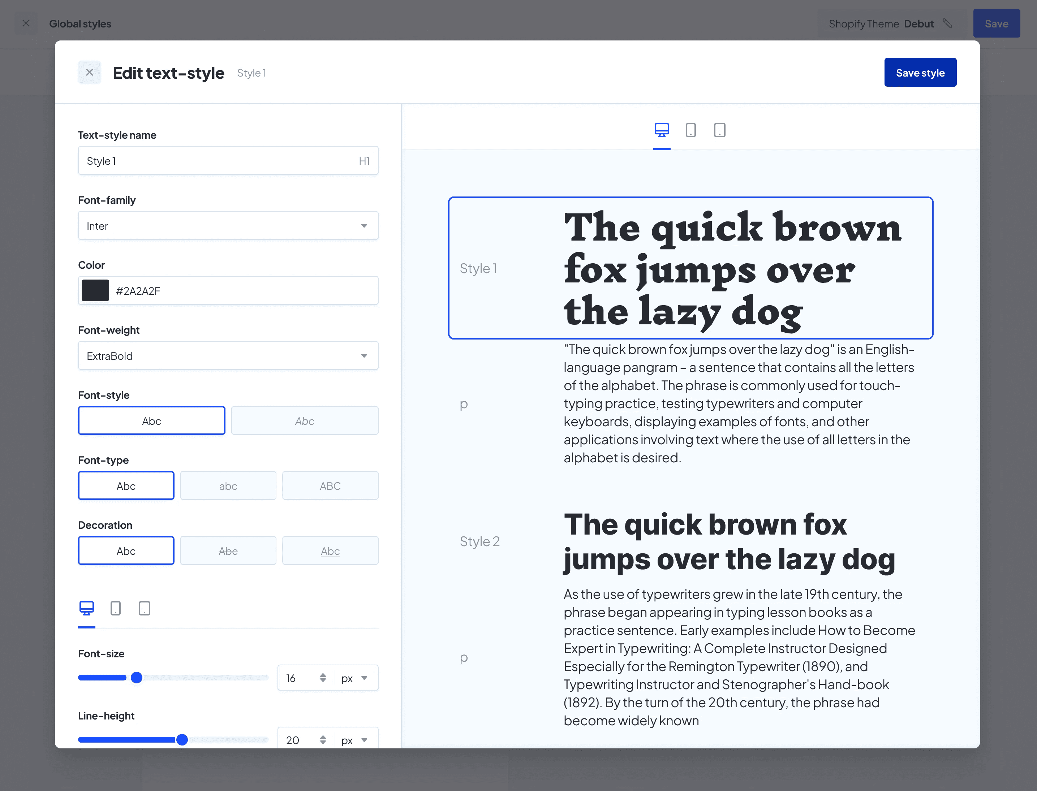This screenshot has height=791, width=1037.
Task: Open the Font-family dropdown
Action: [228, 225]
